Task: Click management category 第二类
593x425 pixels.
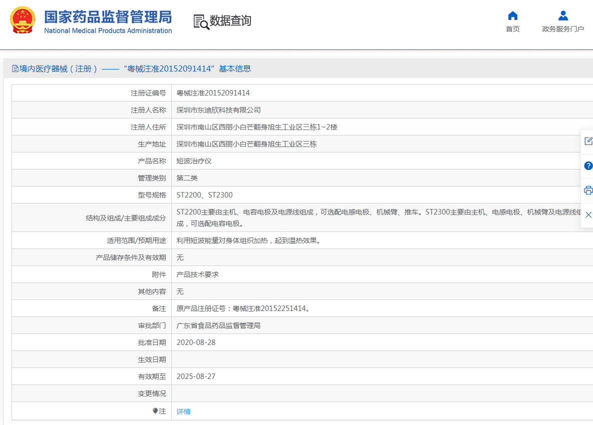Action: click(x=187, y=178)
